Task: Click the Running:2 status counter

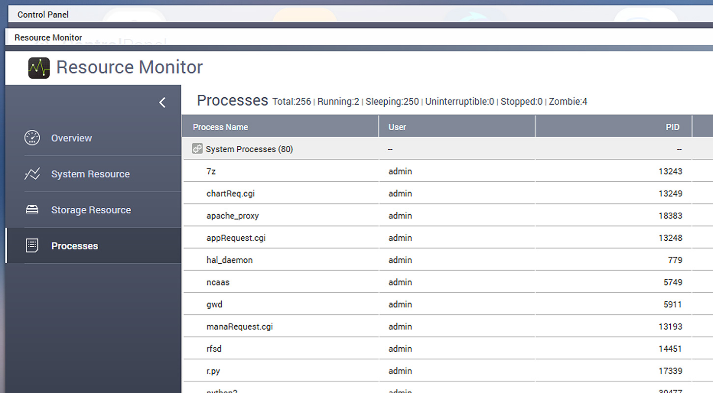Action: coord(339,102)
